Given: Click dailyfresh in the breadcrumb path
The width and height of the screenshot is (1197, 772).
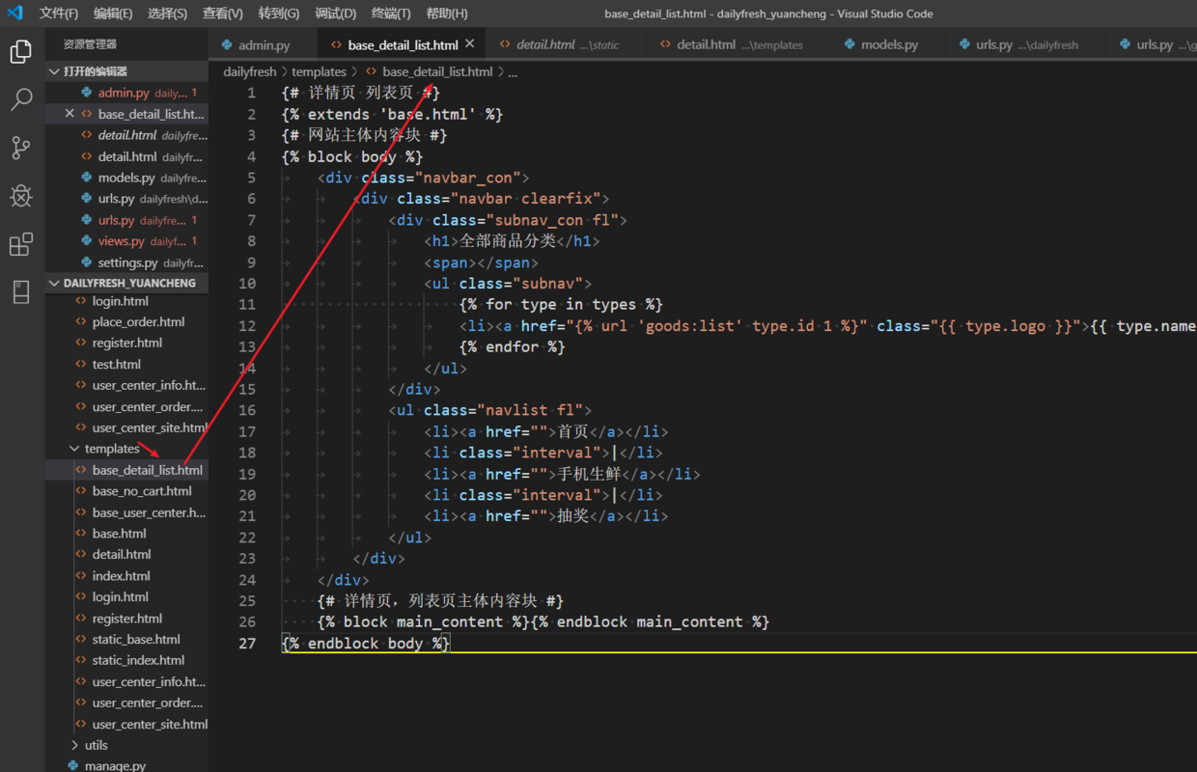Looking at the screenshot, I should pyautogui.click(x=250, y=71).
